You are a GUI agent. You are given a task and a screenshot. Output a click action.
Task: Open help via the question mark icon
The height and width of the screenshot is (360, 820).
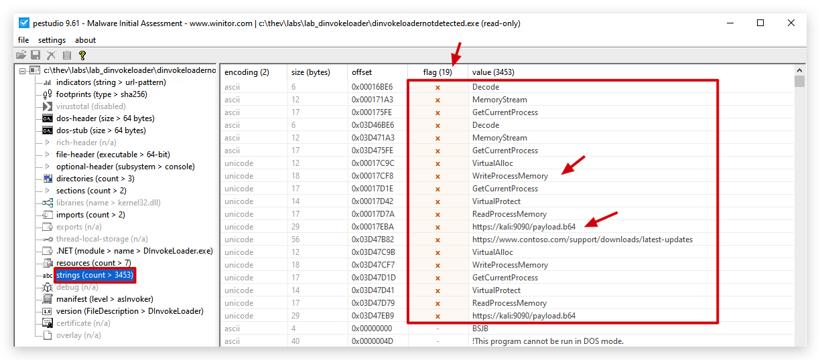tap(82, 55)
